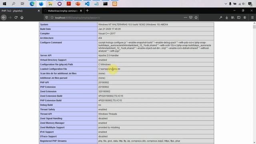Reload the current phpinfo page
Viewport: 256px width, 144px height.
(16, 18)
